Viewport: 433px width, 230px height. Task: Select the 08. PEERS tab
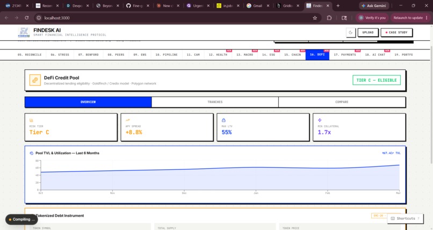click(116, 55)
